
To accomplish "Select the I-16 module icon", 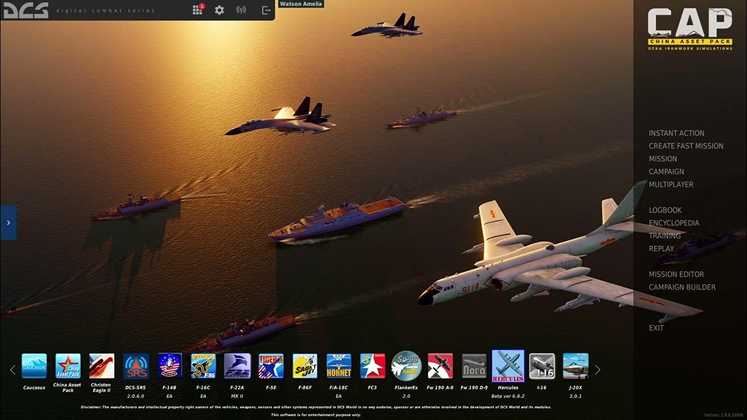I will 542,366.
